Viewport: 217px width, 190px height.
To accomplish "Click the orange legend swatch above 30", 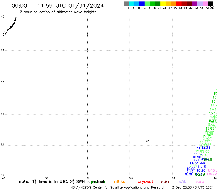I will pos(174,4).
